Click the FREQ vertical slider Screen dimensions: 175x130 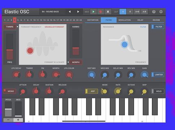coord(10,47)
